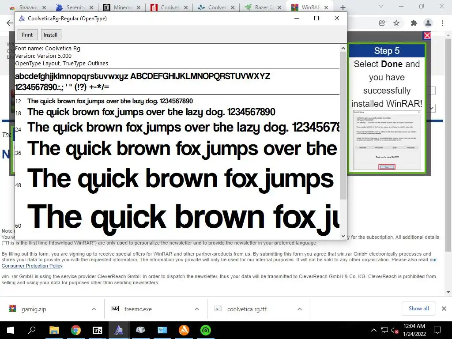This screenshot has height=339, width=452.
Task: Show hidden system tray icons
Action: (x=373, y=330)
